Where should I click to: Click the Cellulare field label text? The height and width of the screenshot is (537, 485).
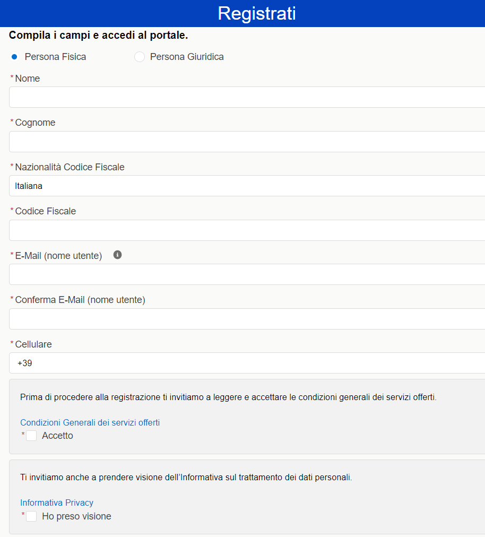(x=33, y=344)
